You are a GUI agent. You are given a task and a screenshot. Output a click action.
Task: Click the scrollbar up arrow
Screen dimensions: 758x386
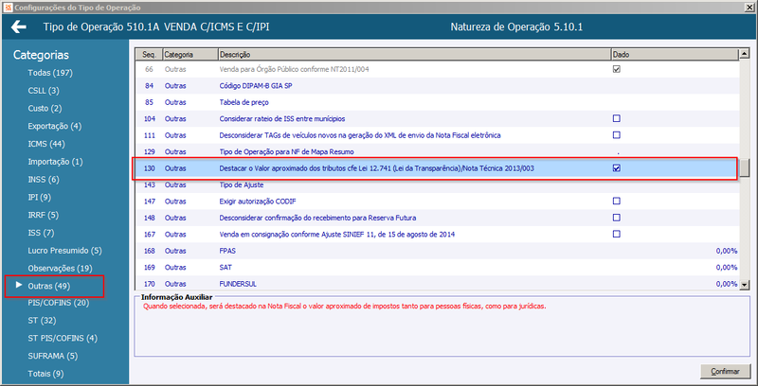[745, 54]
